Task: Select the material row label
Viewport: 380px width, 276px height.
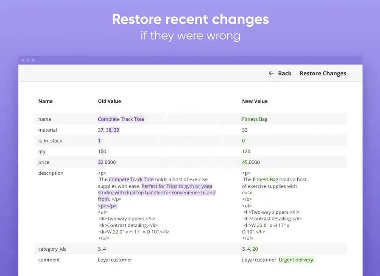Action: click(x=47, y=130)
